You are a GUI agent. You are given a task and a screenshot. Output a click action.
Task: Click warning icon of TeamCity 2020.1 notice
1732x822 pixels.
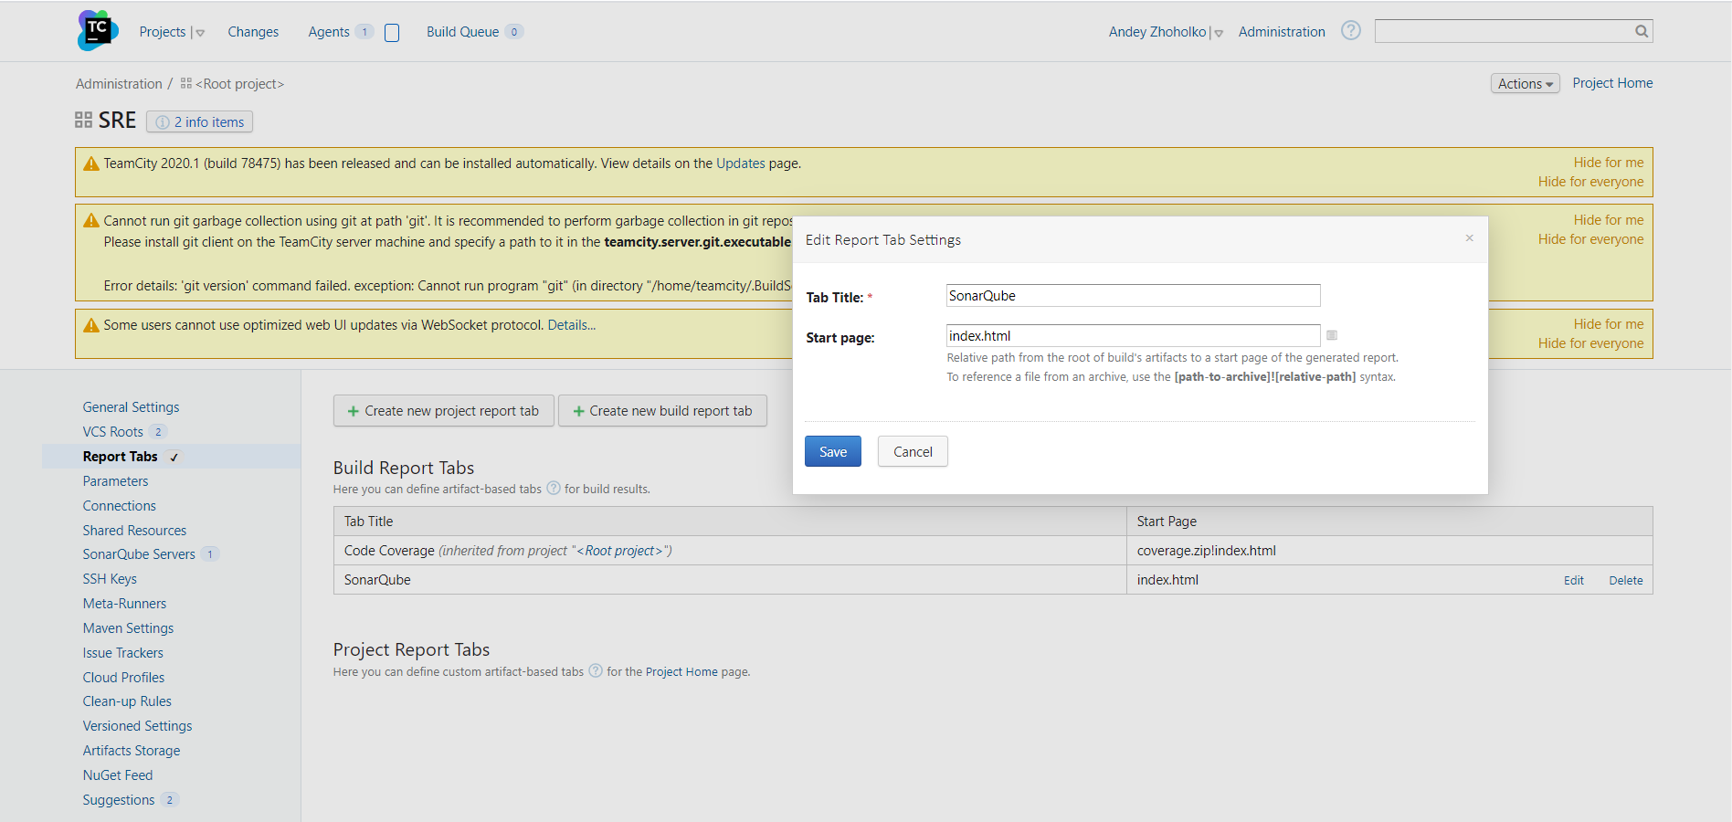91,163
